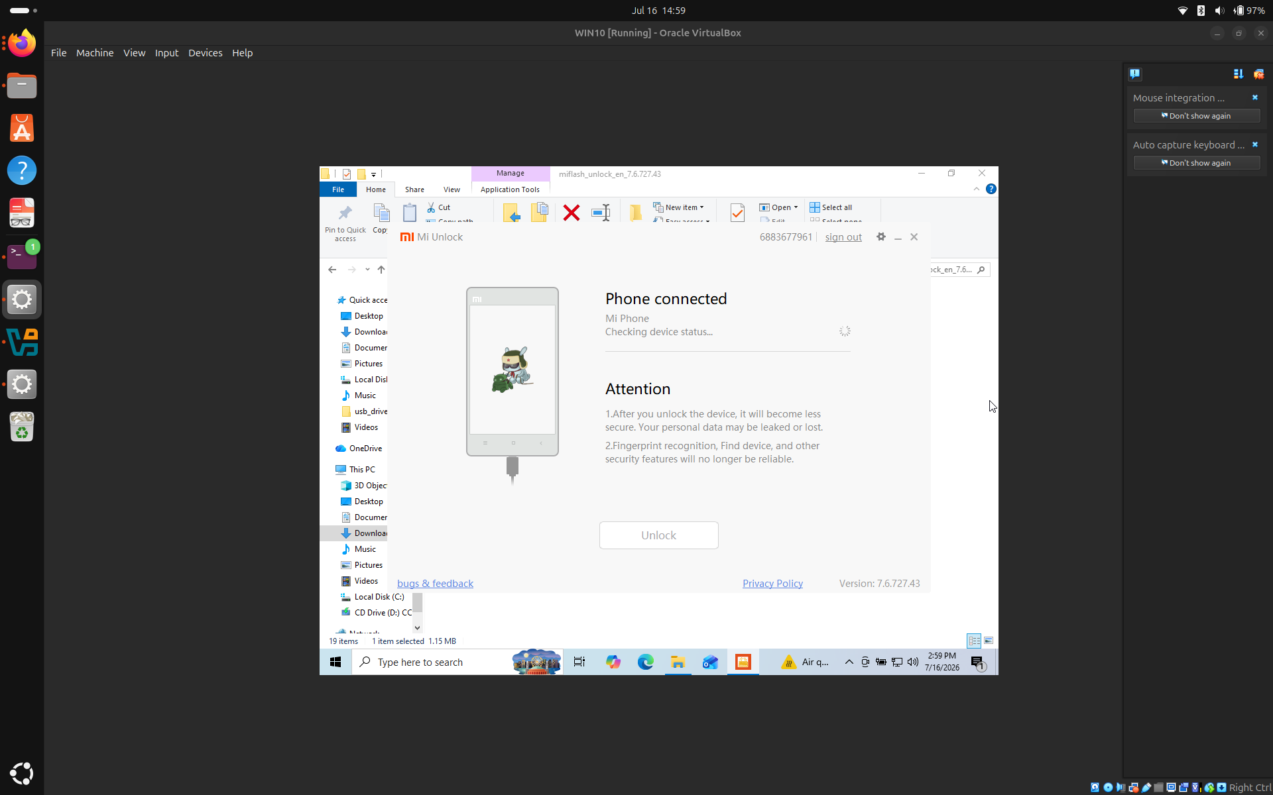
Task: Switch to large icons view layout
Action: pos(989,641)
